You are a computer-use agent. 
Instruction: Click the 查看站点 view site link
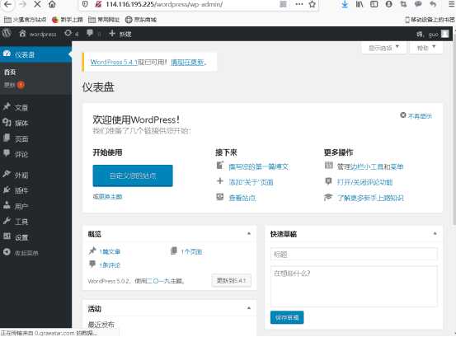coord(242,198)
